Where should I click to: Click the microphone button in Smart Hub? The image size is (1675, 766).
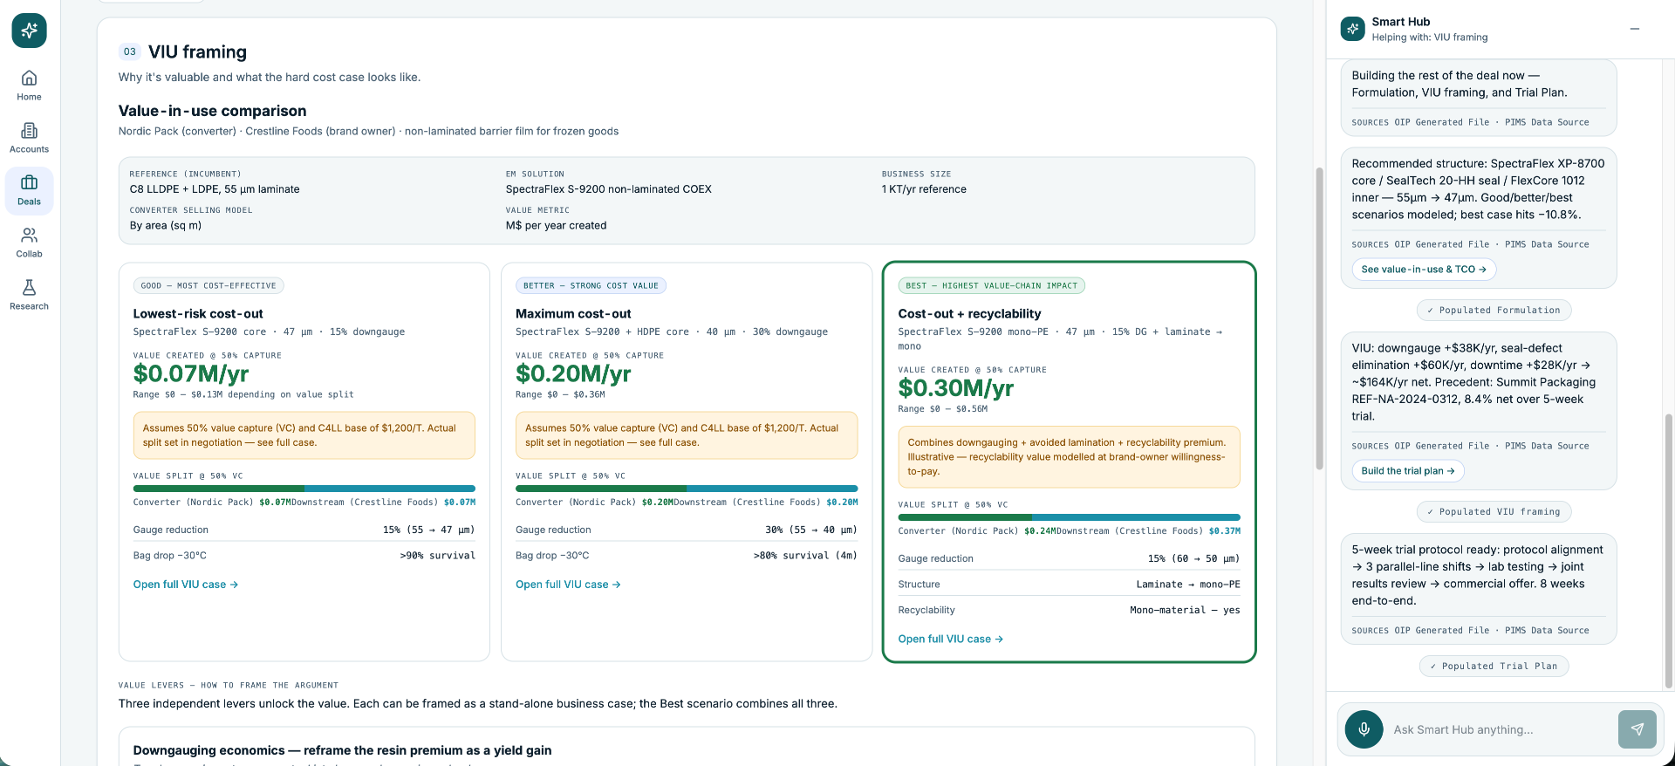coord(1364,729)
